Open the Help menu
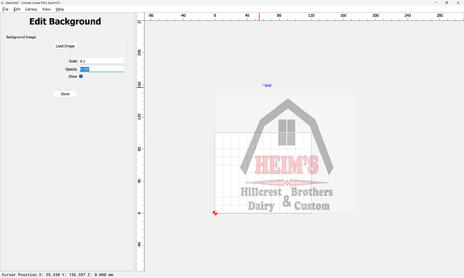Image resolution: width=464 pixels, height=278 pixels. tap(59, 9)
